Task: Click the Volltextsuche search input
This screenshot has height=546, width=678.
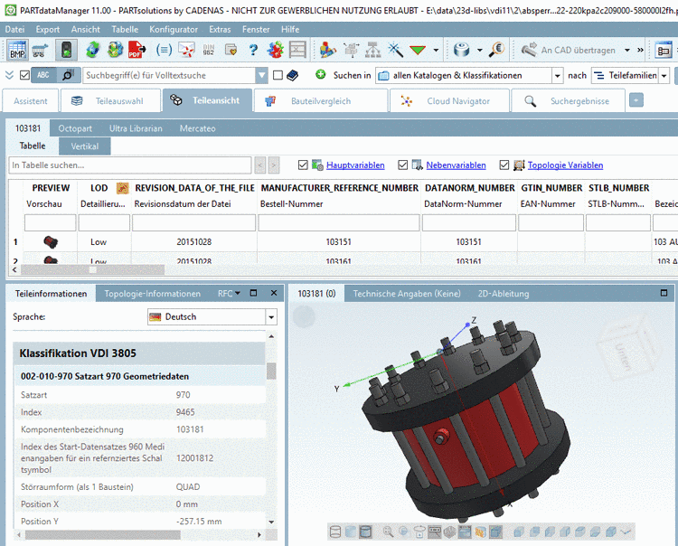Action: [169, 75]
